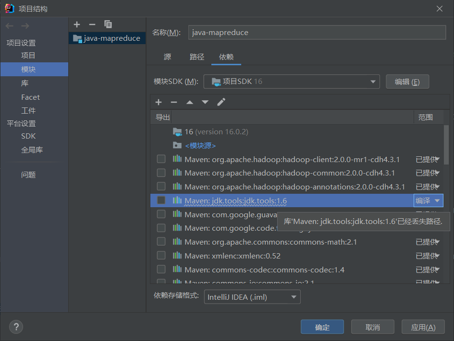Switch to the 源 tab
This screenshot has height=341, width=454.
coord(167,57)
